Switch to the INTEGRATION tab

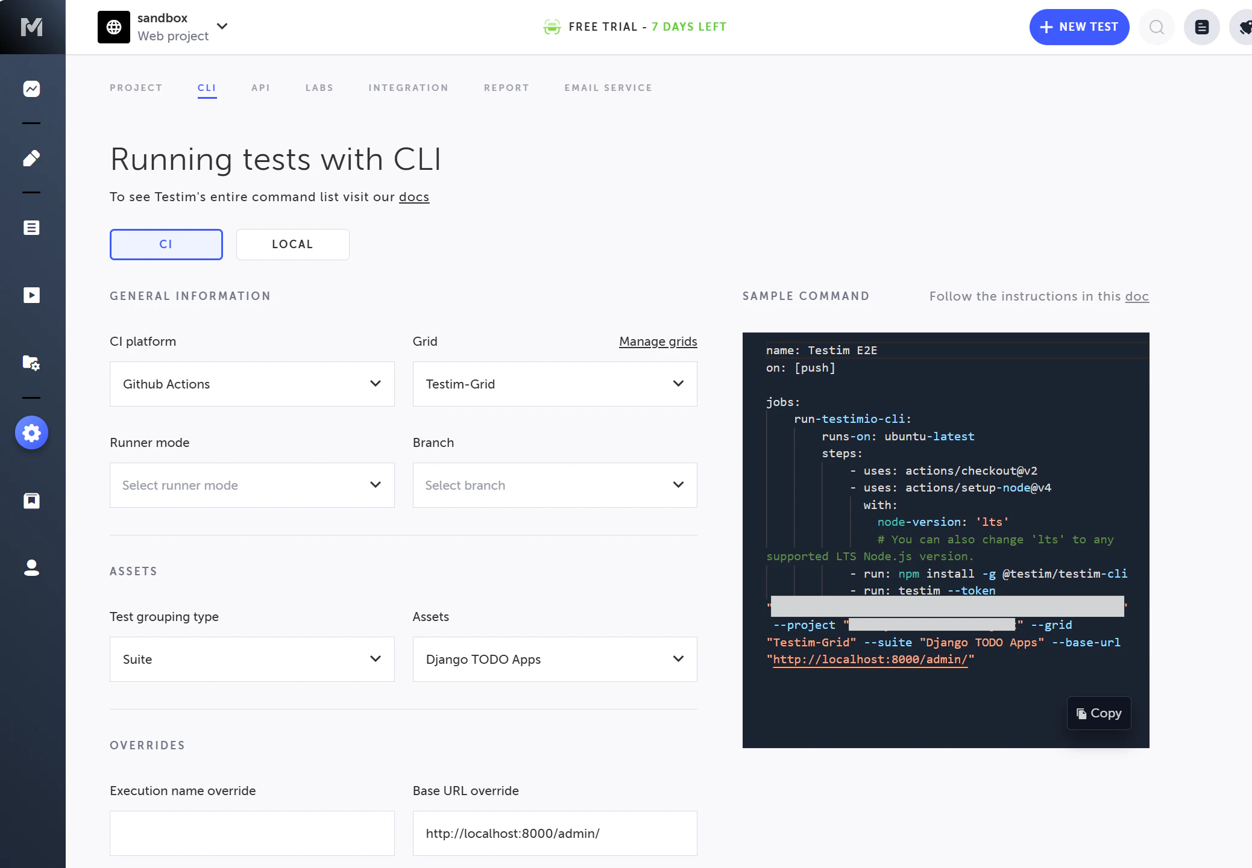coord(409,88)
